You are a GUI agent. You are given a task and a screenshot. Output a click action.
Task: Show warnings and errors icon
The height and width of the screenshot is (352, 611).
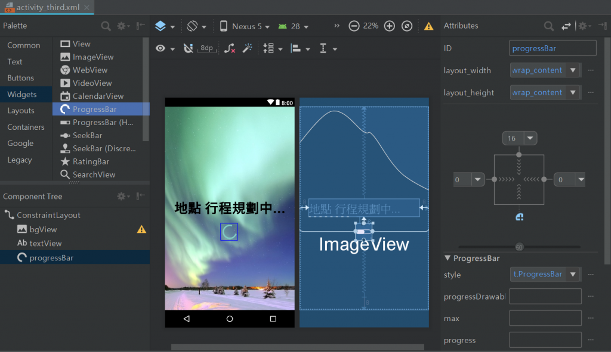click(428, 26)
